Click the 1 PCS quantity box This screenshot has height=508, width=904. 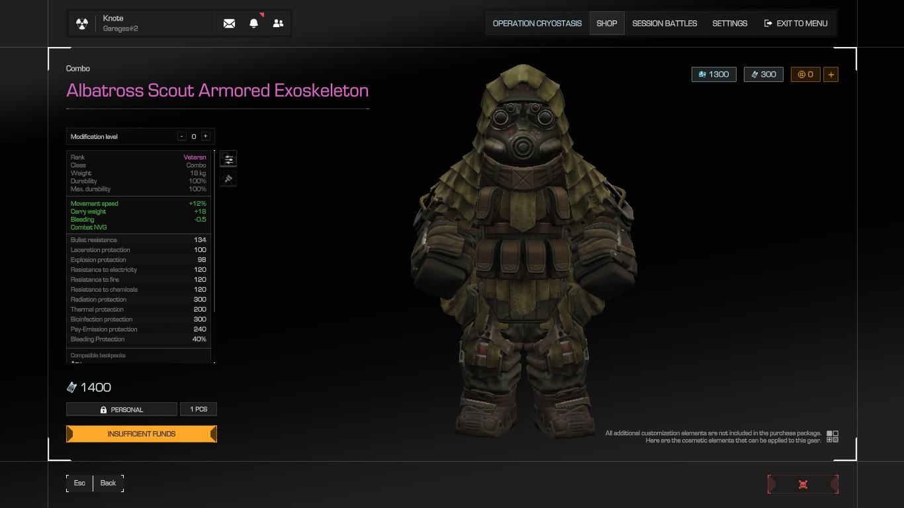tap(199, 409)
